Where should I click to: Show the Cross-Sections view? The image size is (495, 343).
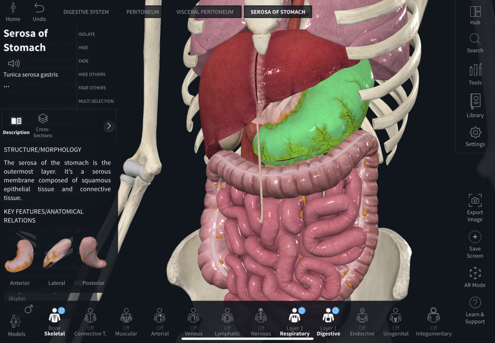[x=43, y=126]
